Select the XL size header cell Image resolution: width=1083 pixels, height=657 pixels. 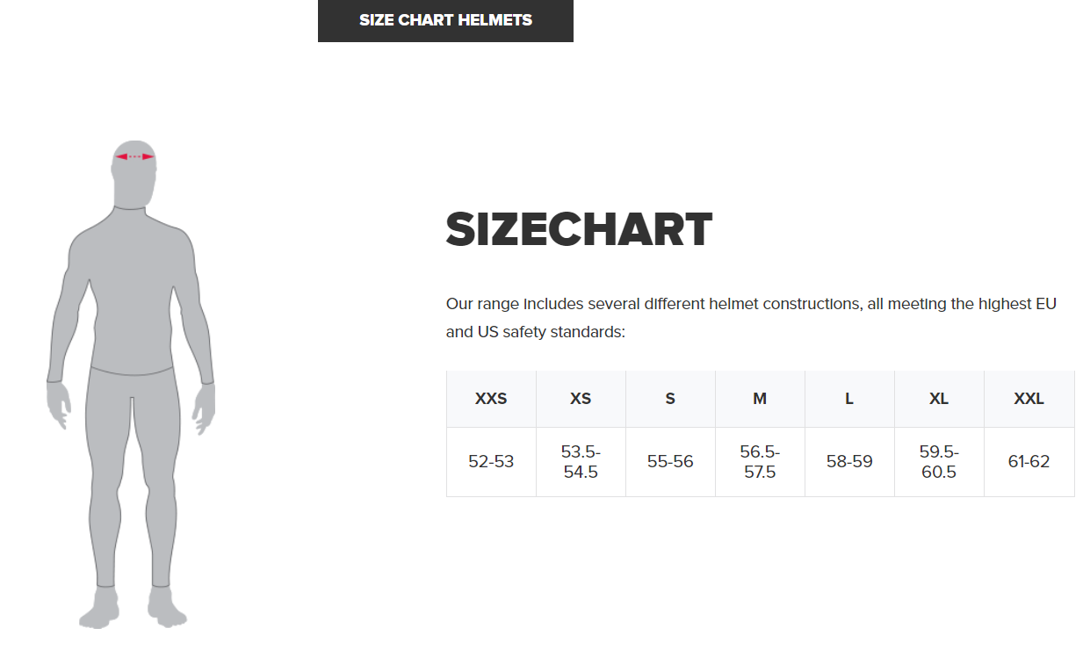click(x=939, y=399)
